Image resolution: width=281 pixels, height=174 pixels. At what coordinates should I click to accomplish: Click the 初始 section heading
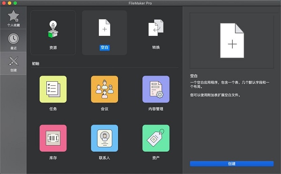click(x=36, y=63)
